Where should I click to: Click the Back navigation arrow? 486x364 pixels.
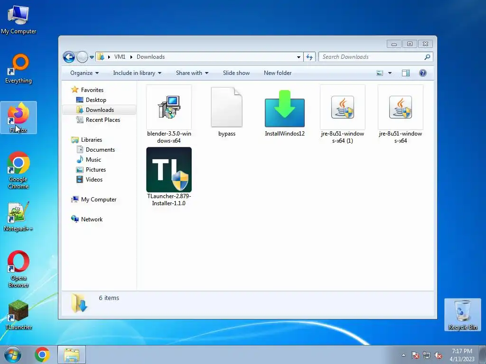[x=69, y=57]
